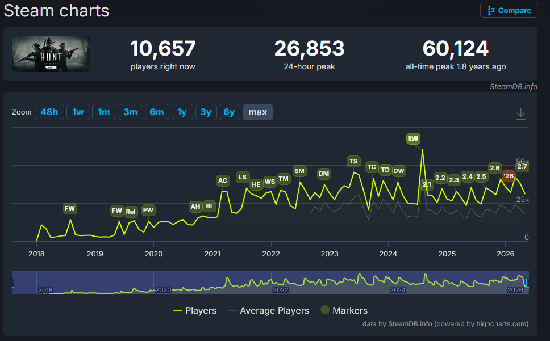Click the 2.4 update marker
The height and width of the screenshot is (341, 550).
coord(468,176)
